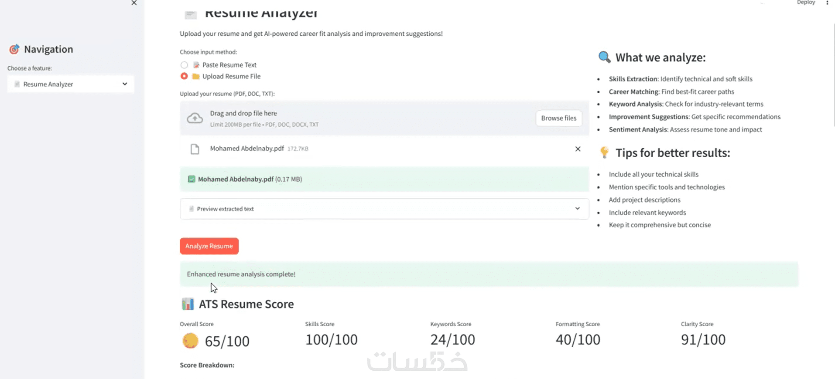This screenshot has height=379, width=835.
Task: Click the ATS Resume Score chart icon
Action: click(188, 304)
